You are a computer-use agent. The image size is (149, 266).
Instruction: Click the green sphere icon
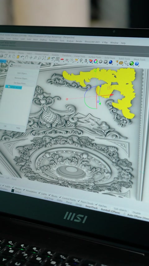131,64
